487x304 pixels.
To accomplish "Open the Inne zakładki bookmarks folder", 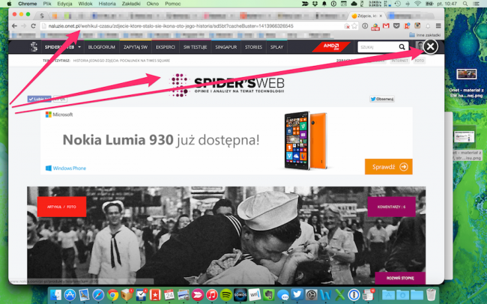I will [x=425, y=34].
